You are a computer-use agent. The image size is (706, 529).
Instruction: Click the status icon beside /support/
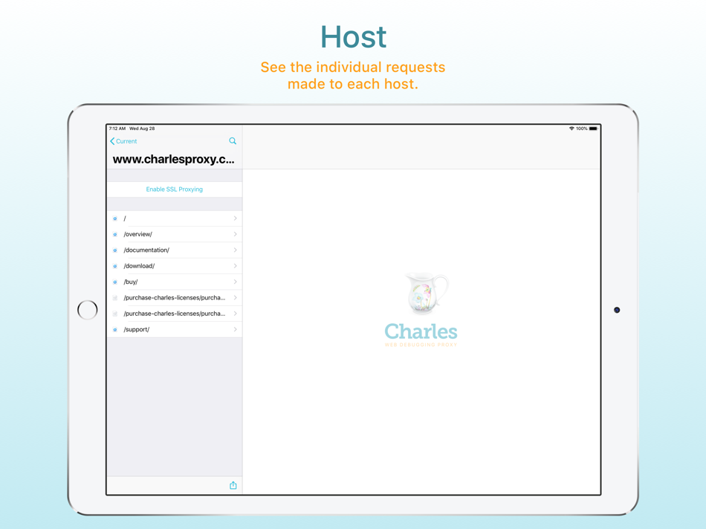pyautogui.click(x=115, y=328)
